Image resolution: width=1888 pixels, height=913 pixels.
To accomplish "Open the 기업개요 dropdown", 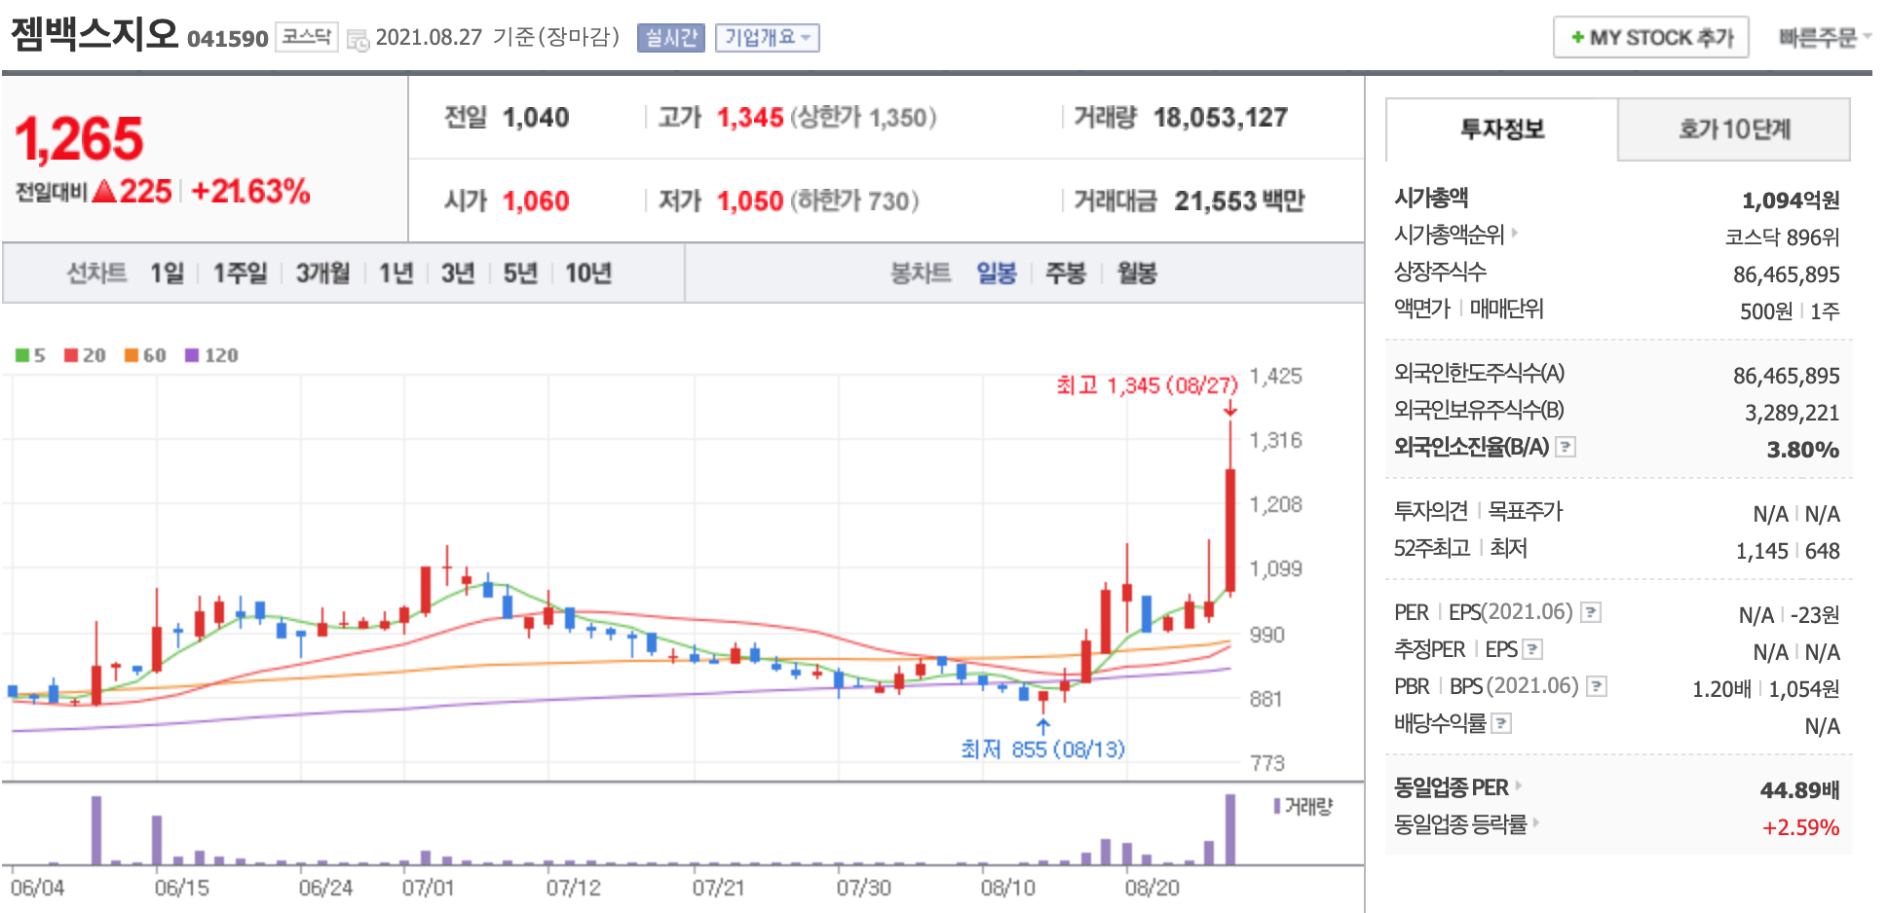I will tap(768, 38).
